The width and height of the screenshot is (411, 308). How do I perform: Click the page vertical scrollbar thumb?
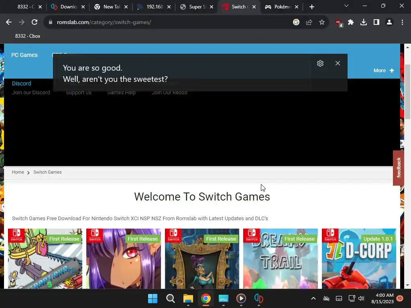407,92
